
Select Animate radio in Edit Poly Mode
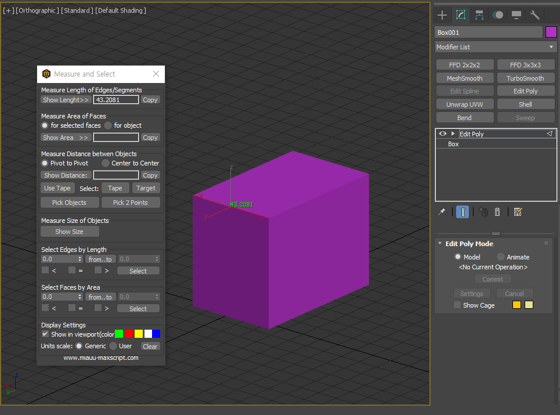point(501,257)
